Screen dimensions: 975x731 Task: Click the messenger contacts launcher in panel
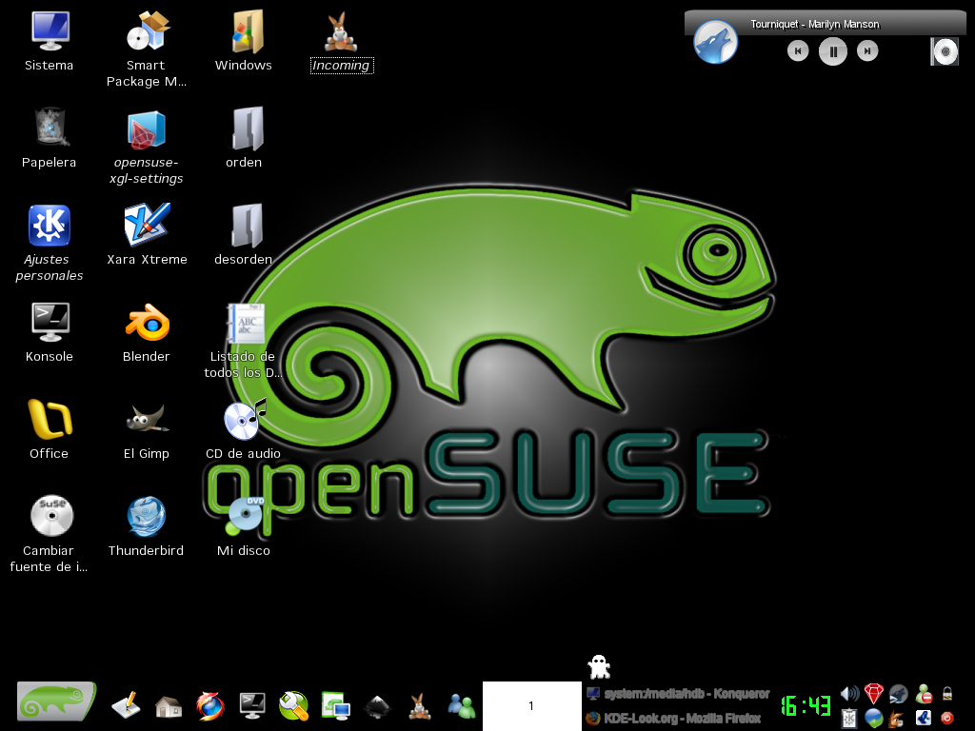[x=462, y=706]
